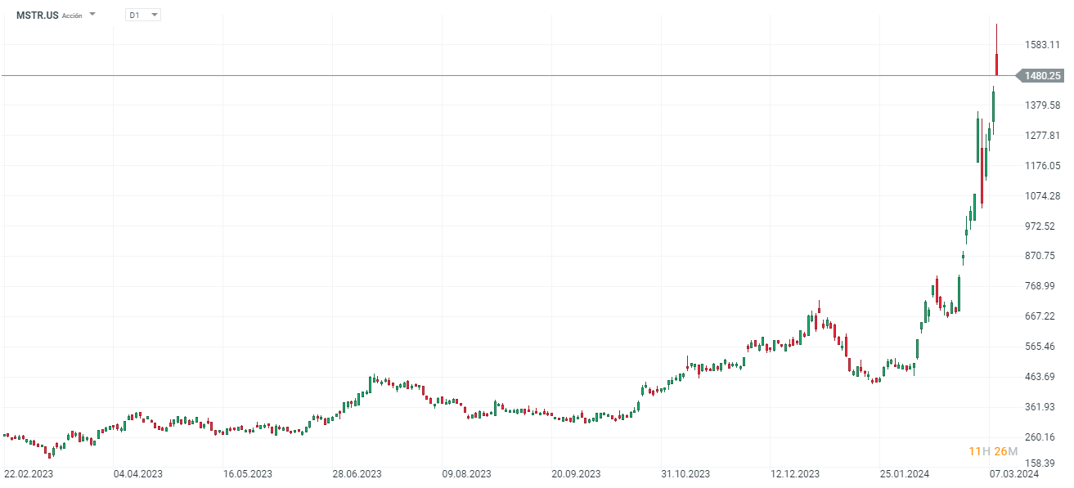
Task: Click the 1074.28 price scale label
Action: pyautogui.click(x=1042, y=196)
